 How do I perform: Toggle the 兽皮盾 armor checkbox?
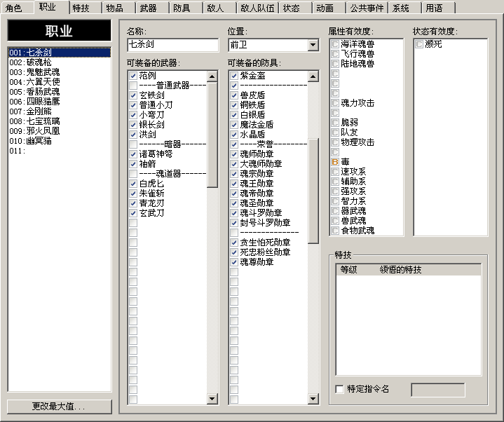pos(234,95)
